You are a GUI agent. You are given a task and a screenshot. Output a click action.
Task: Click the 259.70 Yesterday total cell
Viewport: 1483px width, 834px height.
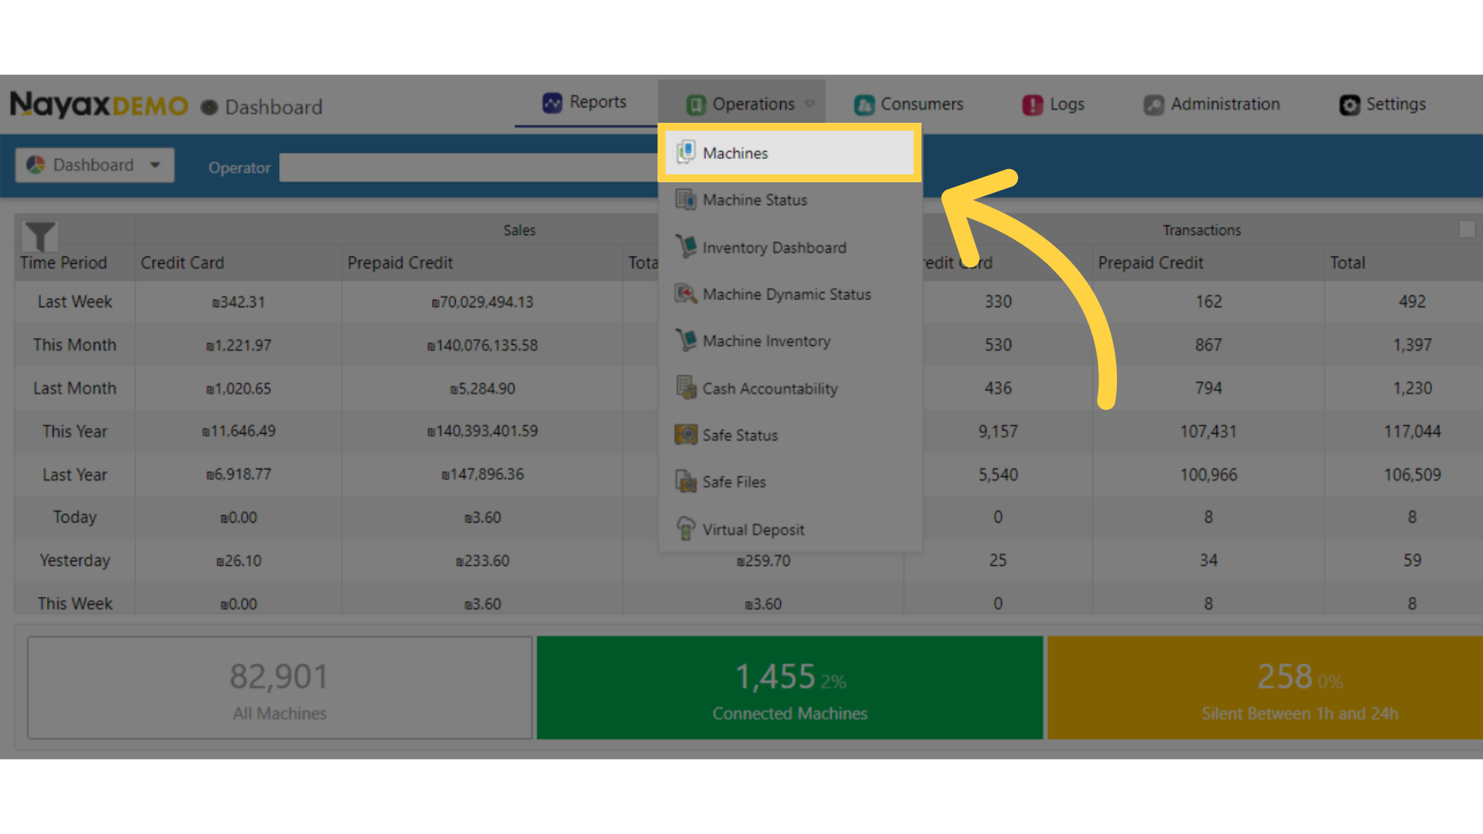(x=763, y=561)
